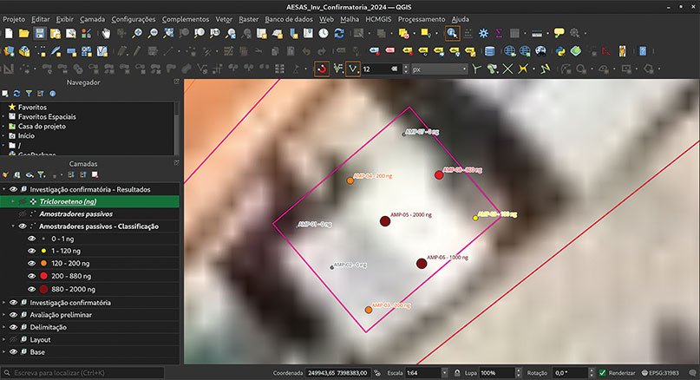Save the project with the floppy disk icon
The image size is (700, 380).
(x=40, y=33)
